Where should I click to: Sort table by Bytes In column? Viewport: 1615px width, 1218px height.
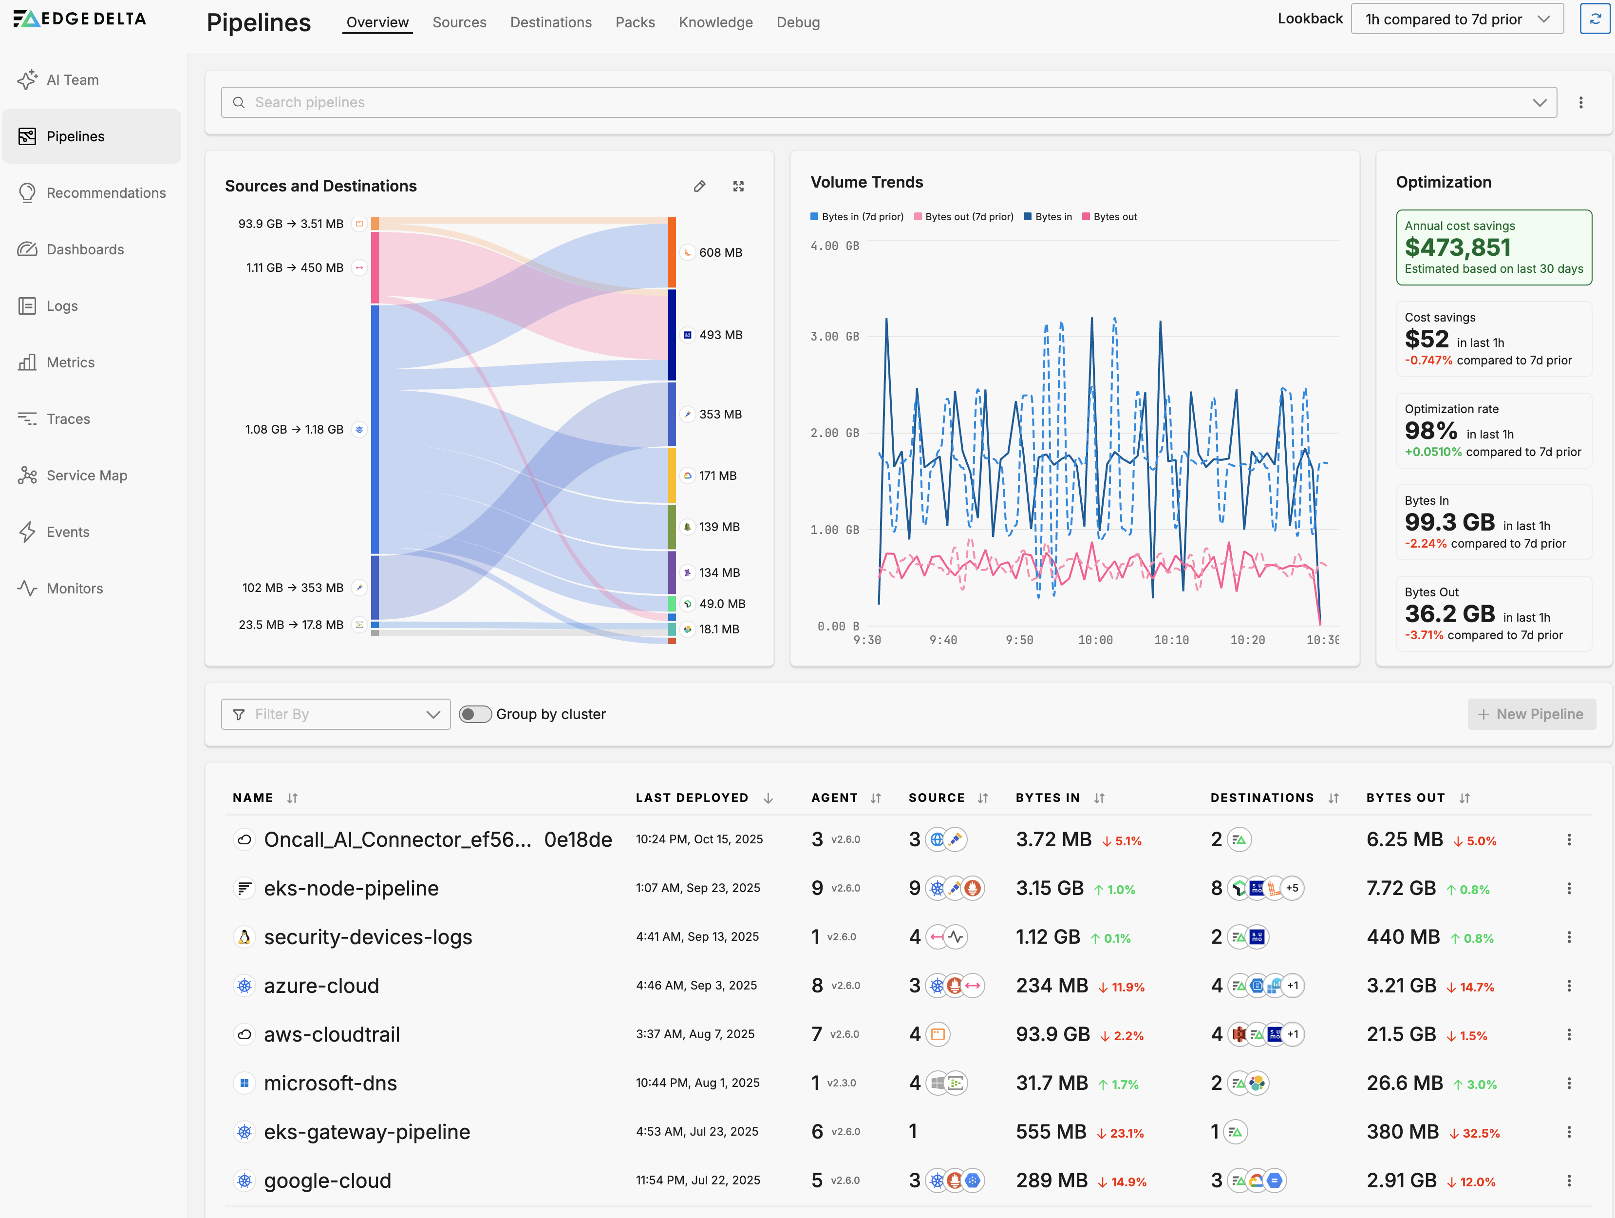point(1099,798)
